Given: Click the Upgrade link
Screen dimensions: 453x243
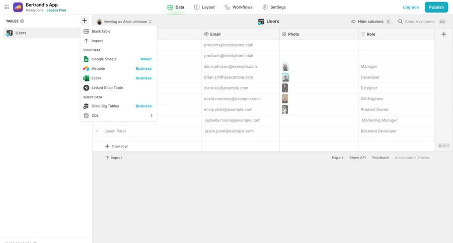Looking at the screenshot, I should (410, 7).
